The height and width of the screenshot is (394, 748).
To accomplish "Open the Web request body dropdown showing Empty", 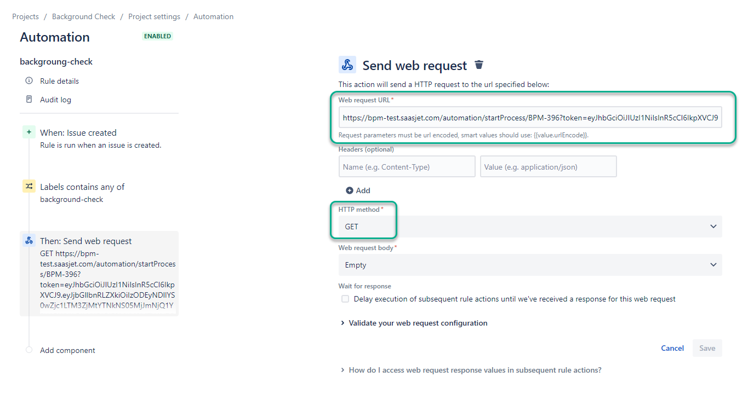I will point(530,265).
